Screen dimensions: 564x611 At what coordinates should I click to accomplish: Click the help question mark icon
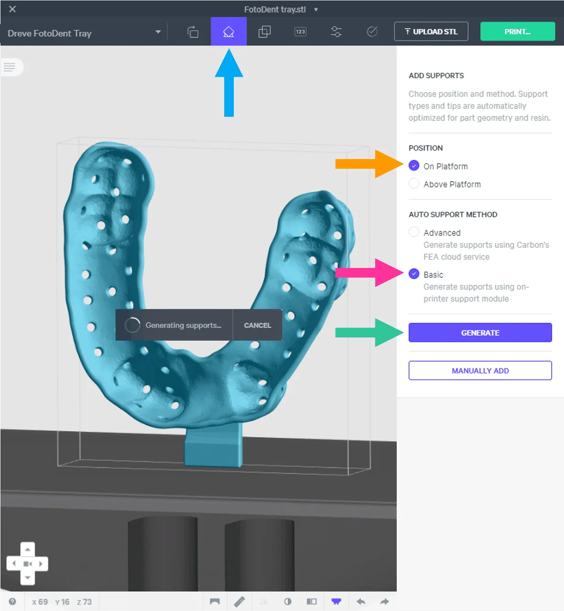pos(12,601)
